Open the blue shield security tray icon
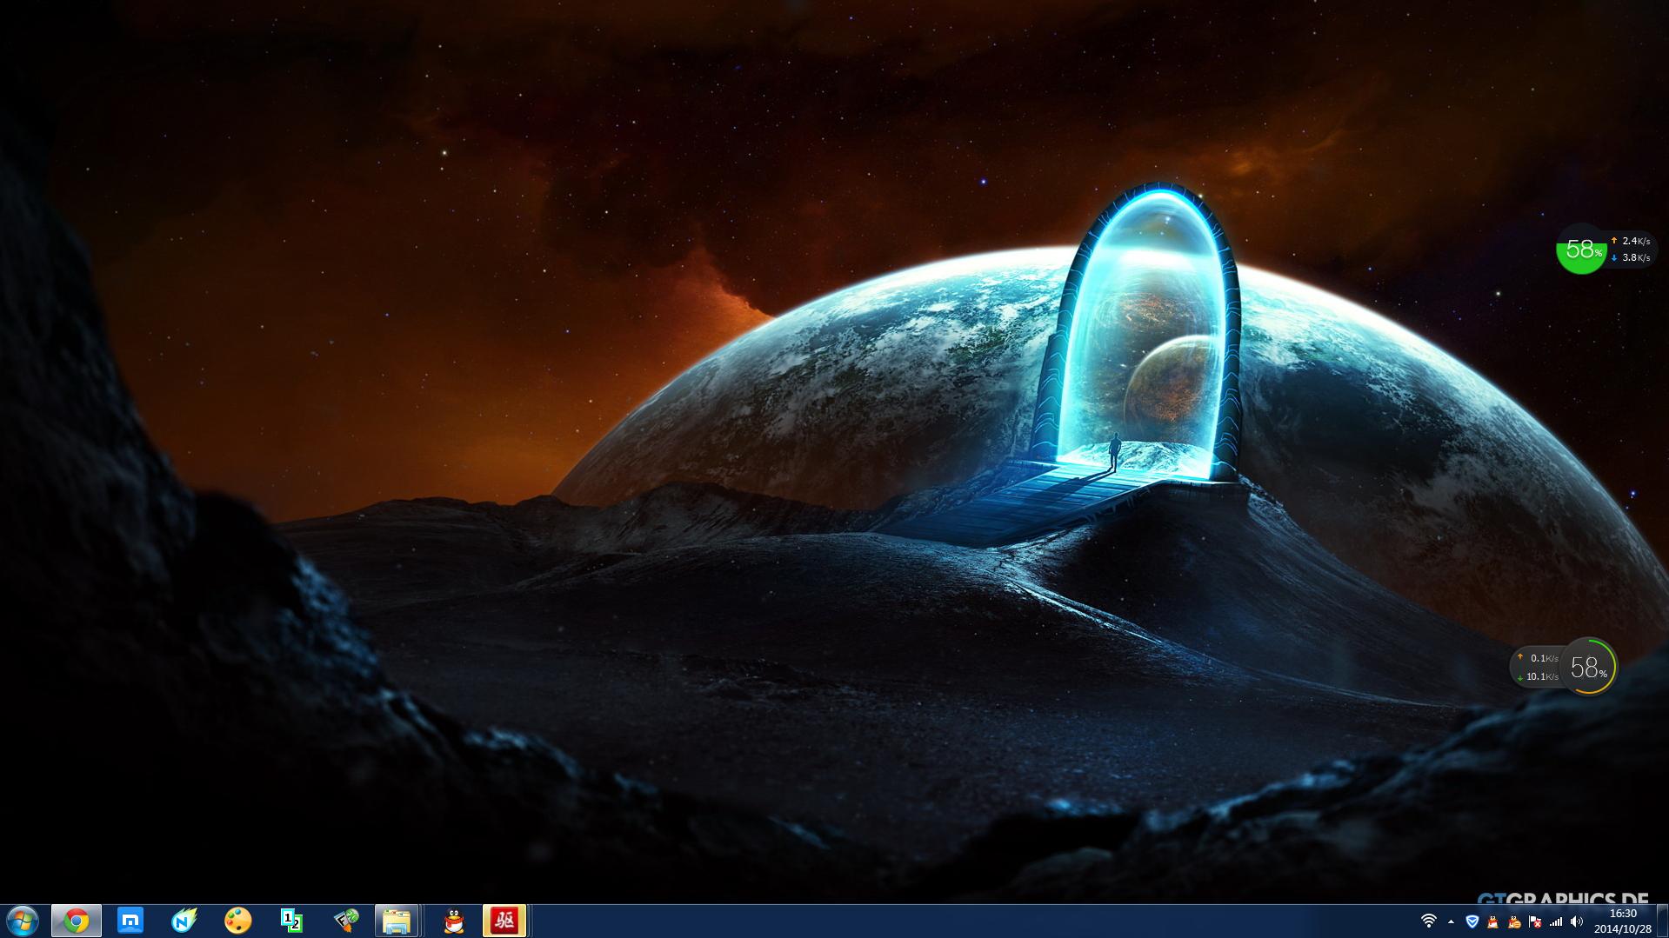Screen dimensions: 1669x938 (x=1472, y=921)
